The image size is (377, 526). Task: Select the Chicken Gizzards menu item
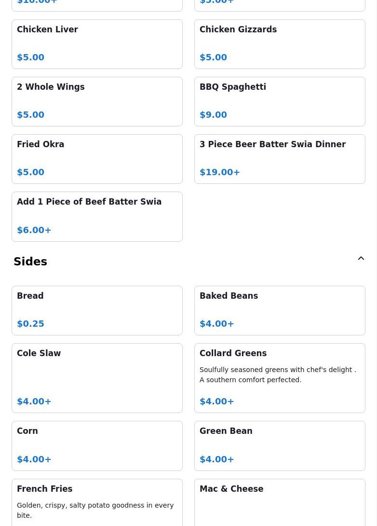click(x=280, y=44)
